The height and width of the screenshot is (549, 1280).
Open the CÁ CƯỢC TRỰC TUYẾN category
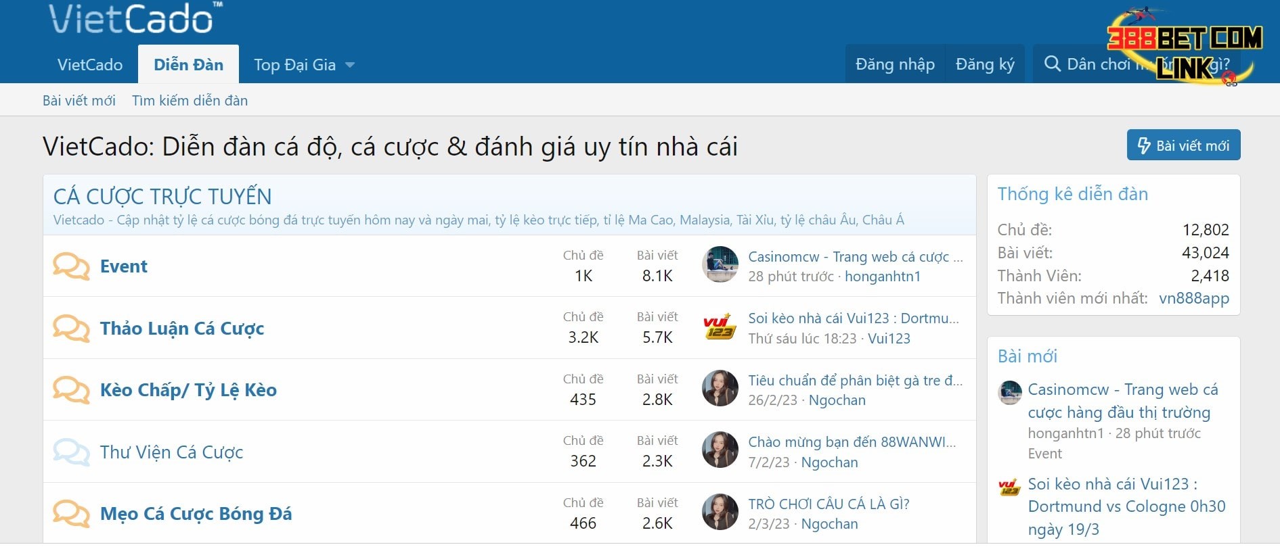(x=162, y=197)
